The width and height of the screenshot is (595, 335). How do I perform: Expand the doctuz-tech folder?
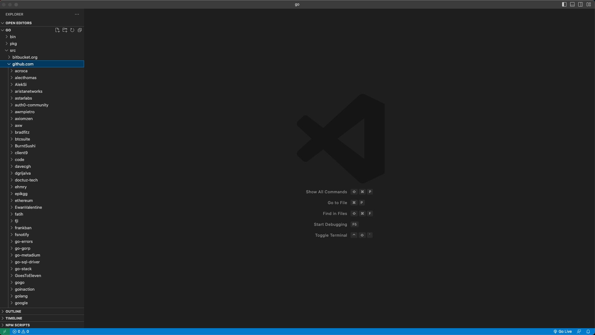(42, 180)
